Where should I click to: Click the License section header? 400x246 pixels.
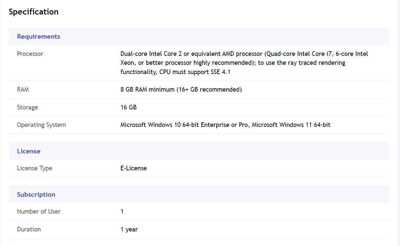(28, 151)
